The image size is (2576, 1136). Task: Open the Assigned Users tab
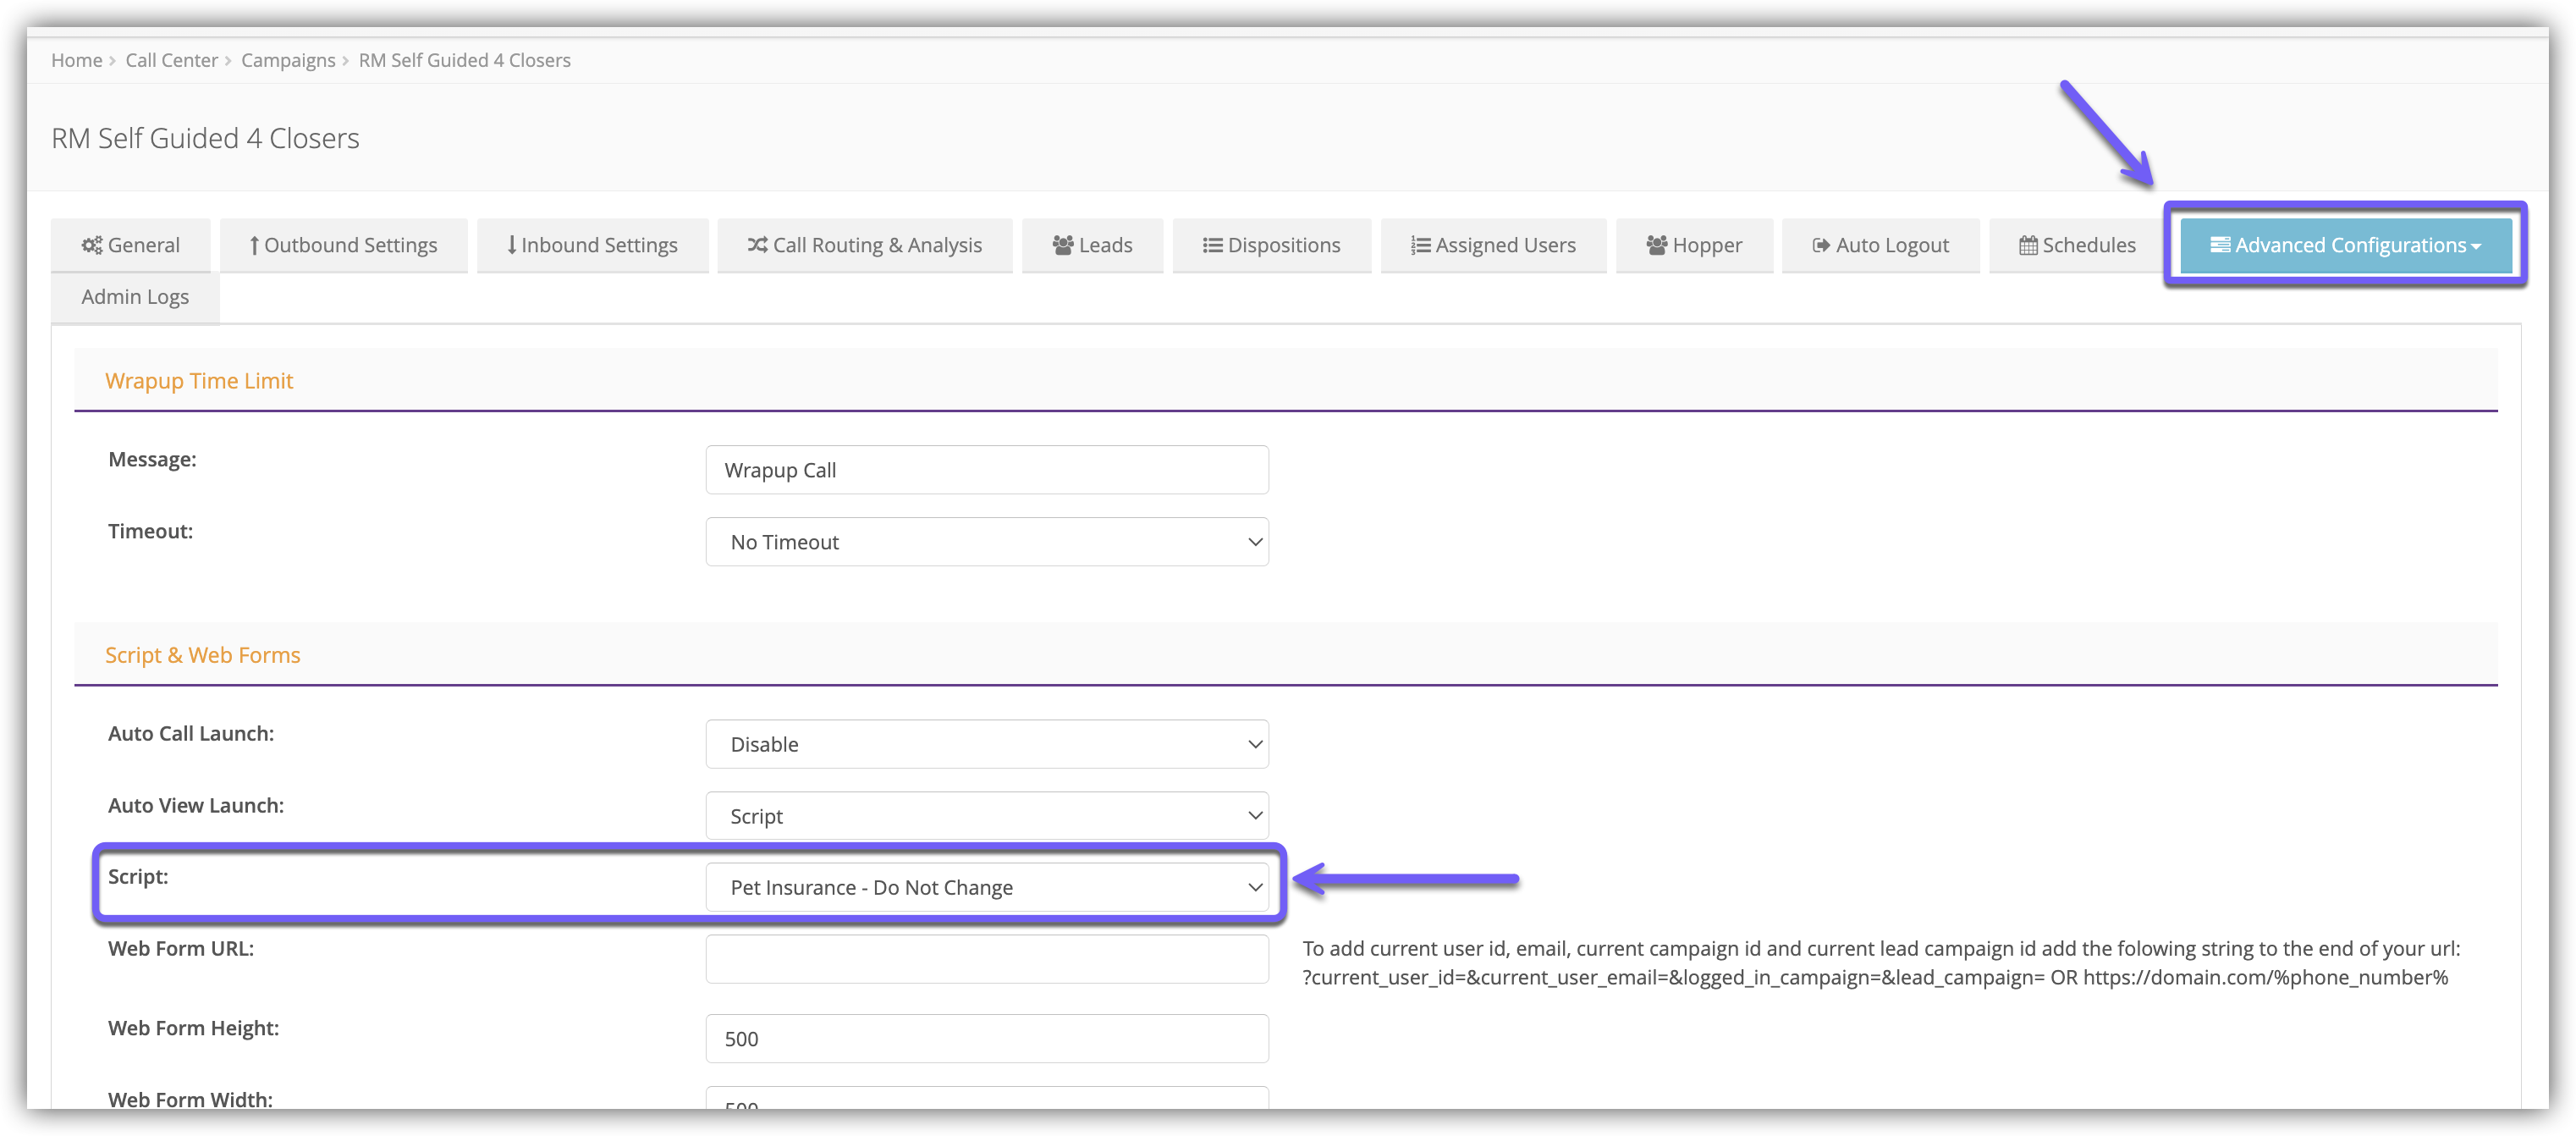click(x=1493, y=245)
